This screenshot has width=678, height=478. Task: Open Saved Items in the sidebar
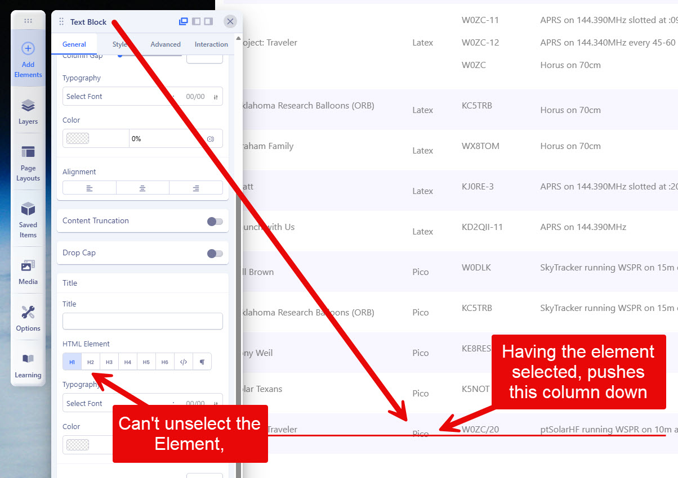[x=28, y=220]
